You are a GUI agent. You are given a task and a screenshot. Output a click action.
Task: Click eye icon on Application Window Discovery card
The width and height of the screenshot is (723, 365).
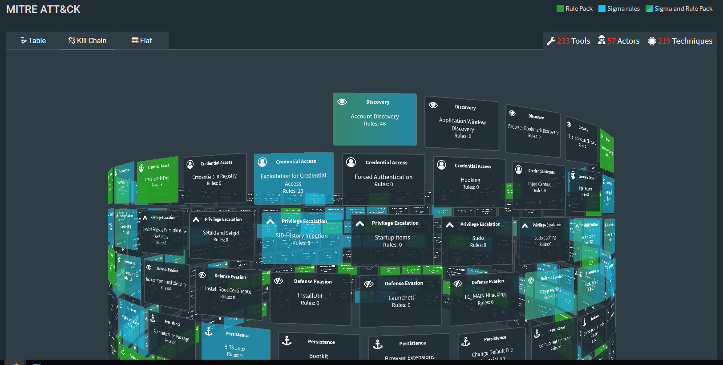(433, 105)
